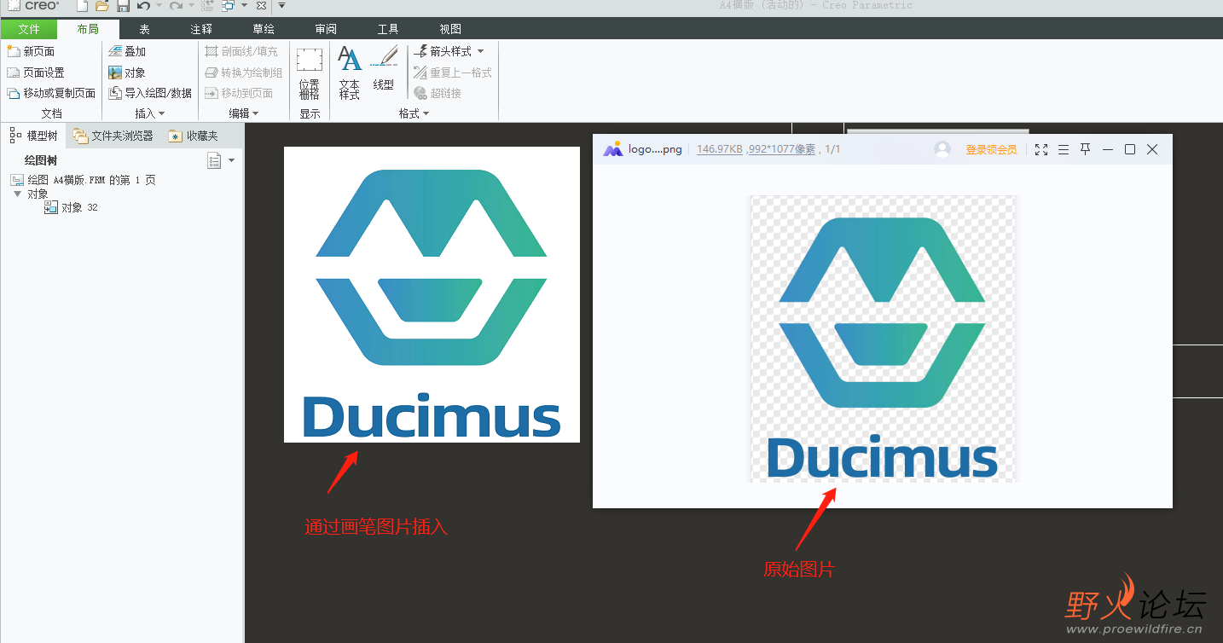Minimize the image viewer window
Viewport: 1223px width, 643px height.
[x=1108, y=149]
